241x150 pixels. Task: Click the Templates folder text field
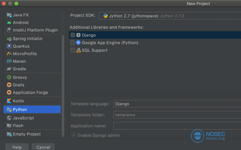(x=177, y=115)
